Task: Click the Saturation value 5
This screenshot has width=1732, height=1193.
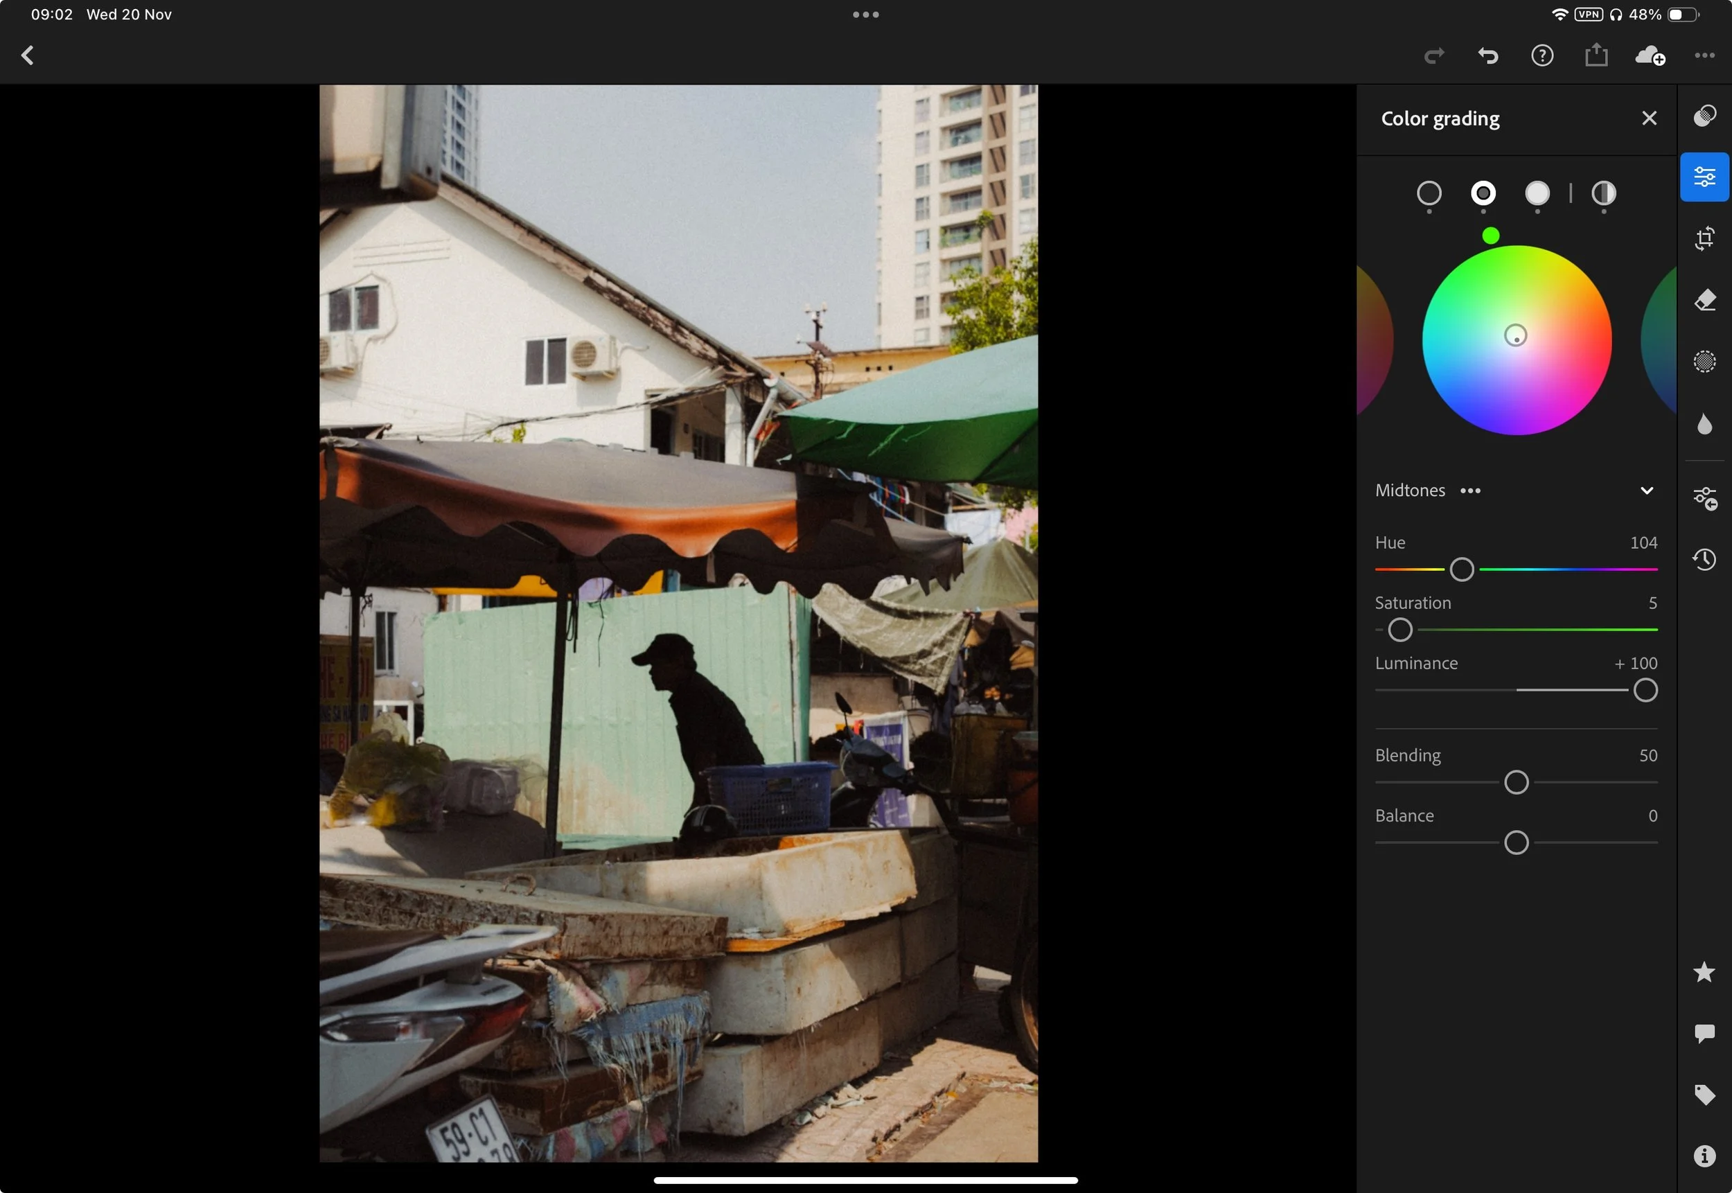Action: pyautogui.click(x=1653, y=603)
